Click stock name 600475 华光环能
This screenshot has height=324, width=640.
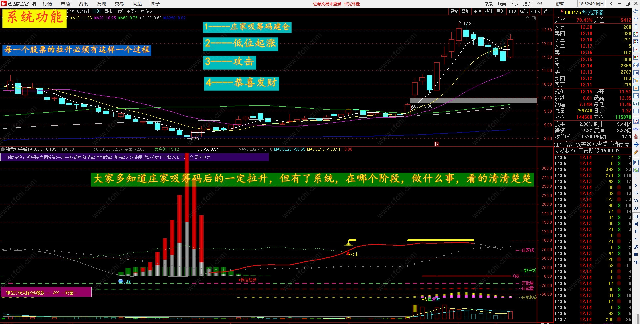584,12
